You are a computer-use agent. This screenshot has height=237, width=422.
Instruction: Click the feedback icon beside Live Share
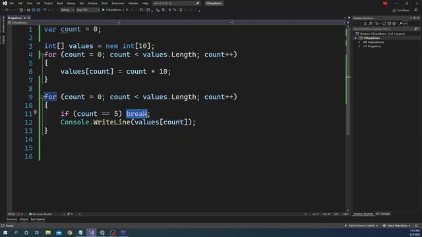416,10
